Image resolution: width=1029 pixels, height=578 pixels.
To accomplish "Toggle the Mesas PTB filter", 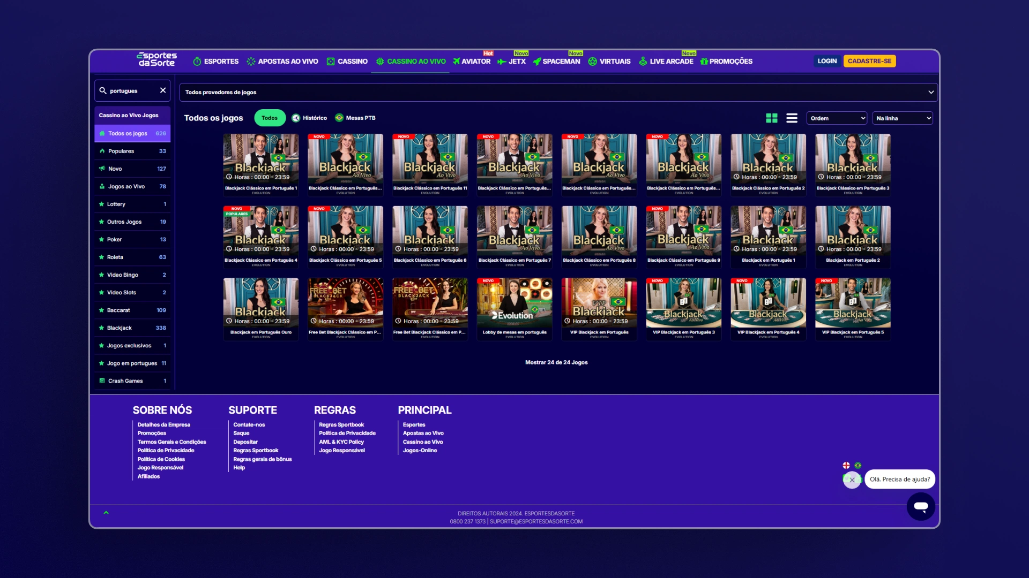I will click(x=355, y=118).
